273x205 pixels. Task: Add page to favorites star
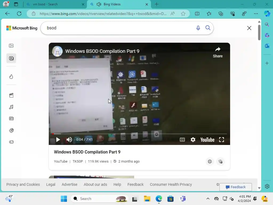(x=183, y=14)
